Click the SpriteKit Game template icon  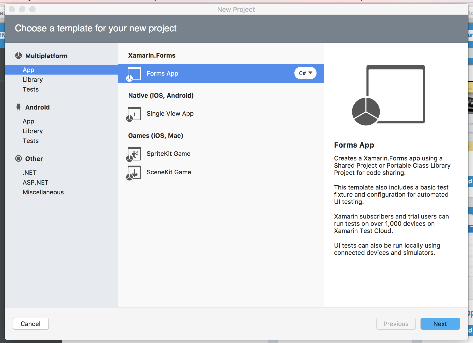(134, 154)
